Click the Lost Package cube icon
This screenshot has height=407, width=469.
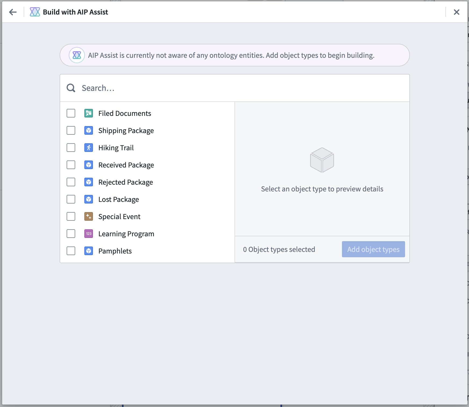pyautogui.click(x=89, y=199)
